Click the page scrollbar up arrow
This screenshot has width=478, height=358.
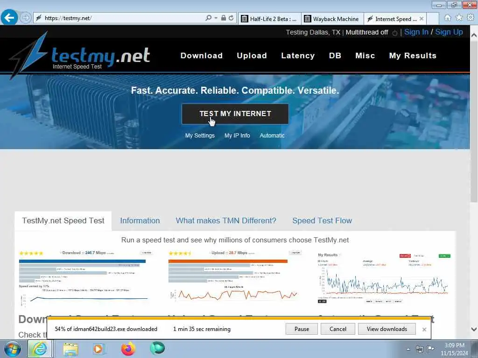tap(474, 35)
